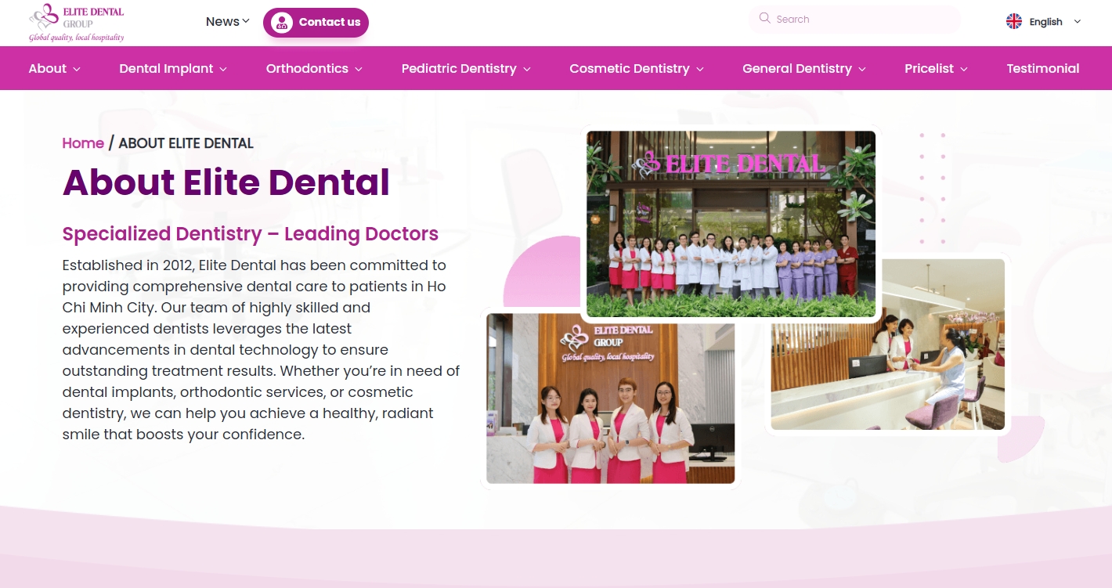Open the General Dentistry menu item

click(x=797, y=68)
